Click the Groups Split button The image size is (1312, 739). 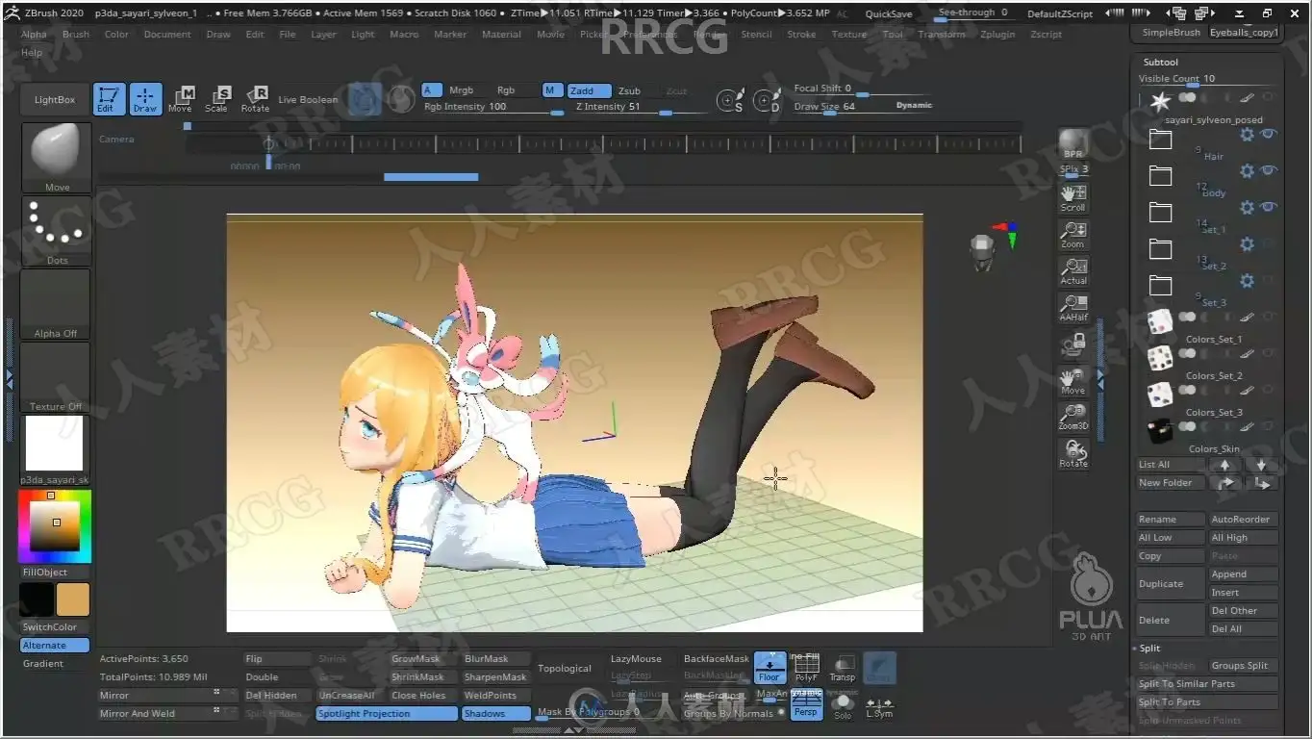pyautogui.click(x=1244, y=666)
